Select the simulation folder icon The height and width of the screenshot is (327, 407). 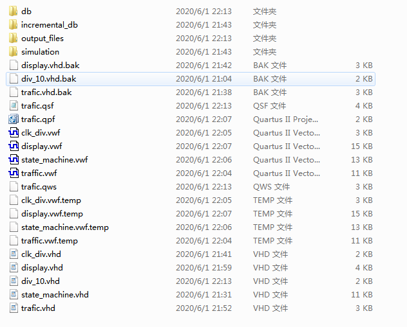pyautogui.click(x=14, y=51)
